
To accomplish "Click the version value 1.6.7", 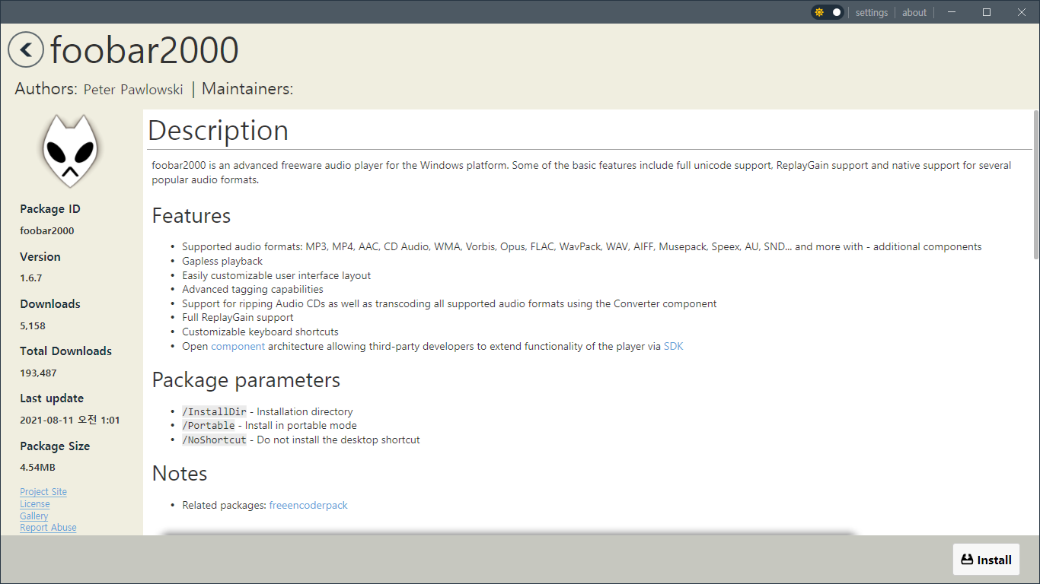I will 31,278.
